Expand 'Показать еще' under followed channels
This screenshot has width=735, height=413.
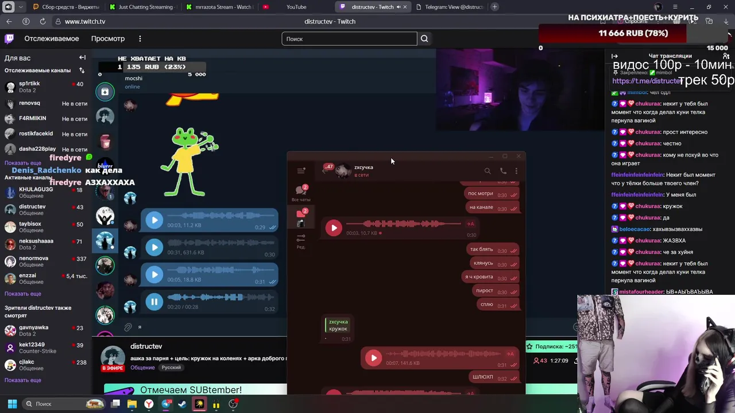coord(23,163)
